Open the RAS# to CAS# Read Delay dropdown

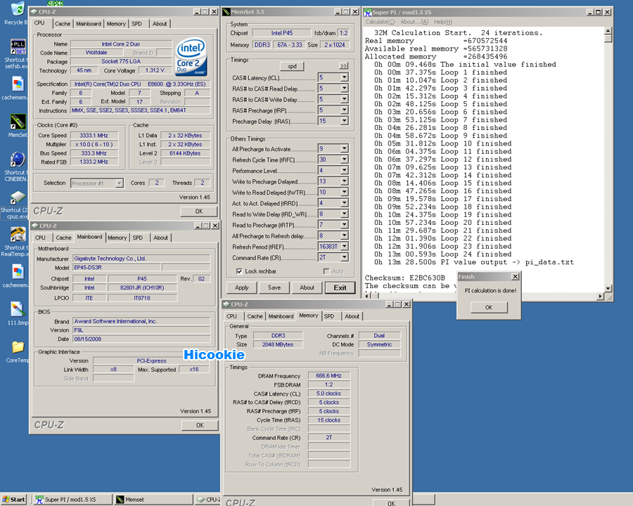pyautogui.click(x=345, y=89)
